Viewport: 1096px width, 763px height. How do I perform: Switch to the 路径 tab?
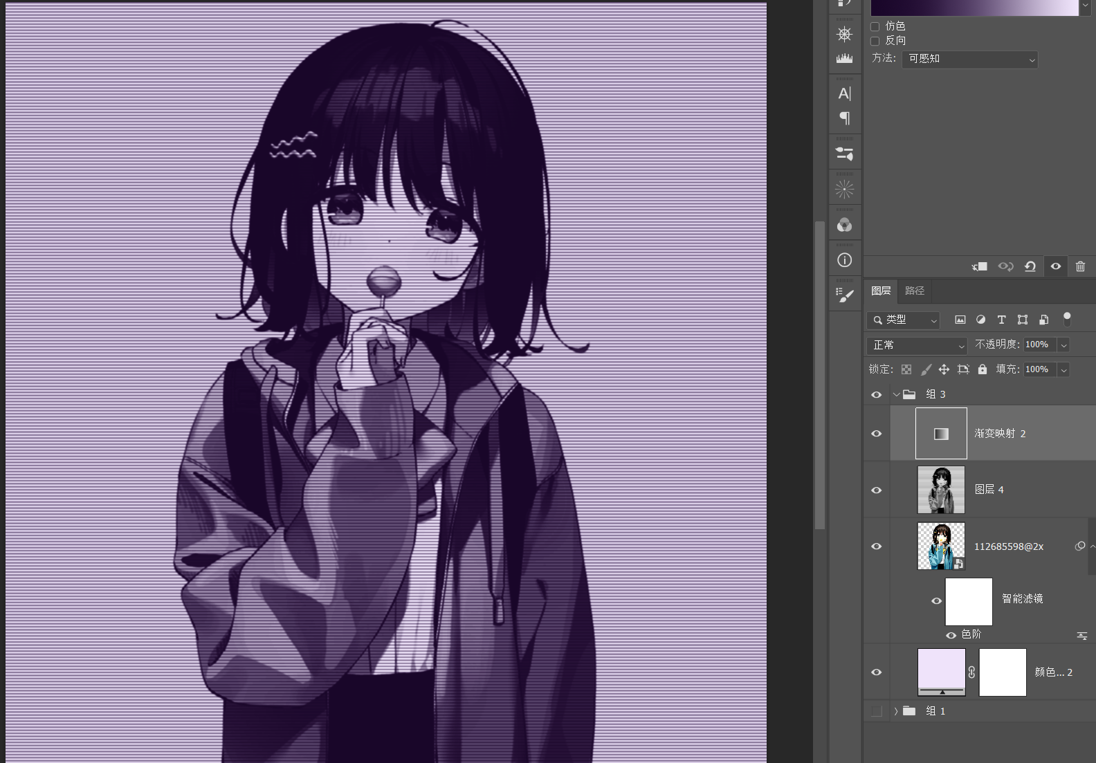pyautogui.click(x=915, y=291)
